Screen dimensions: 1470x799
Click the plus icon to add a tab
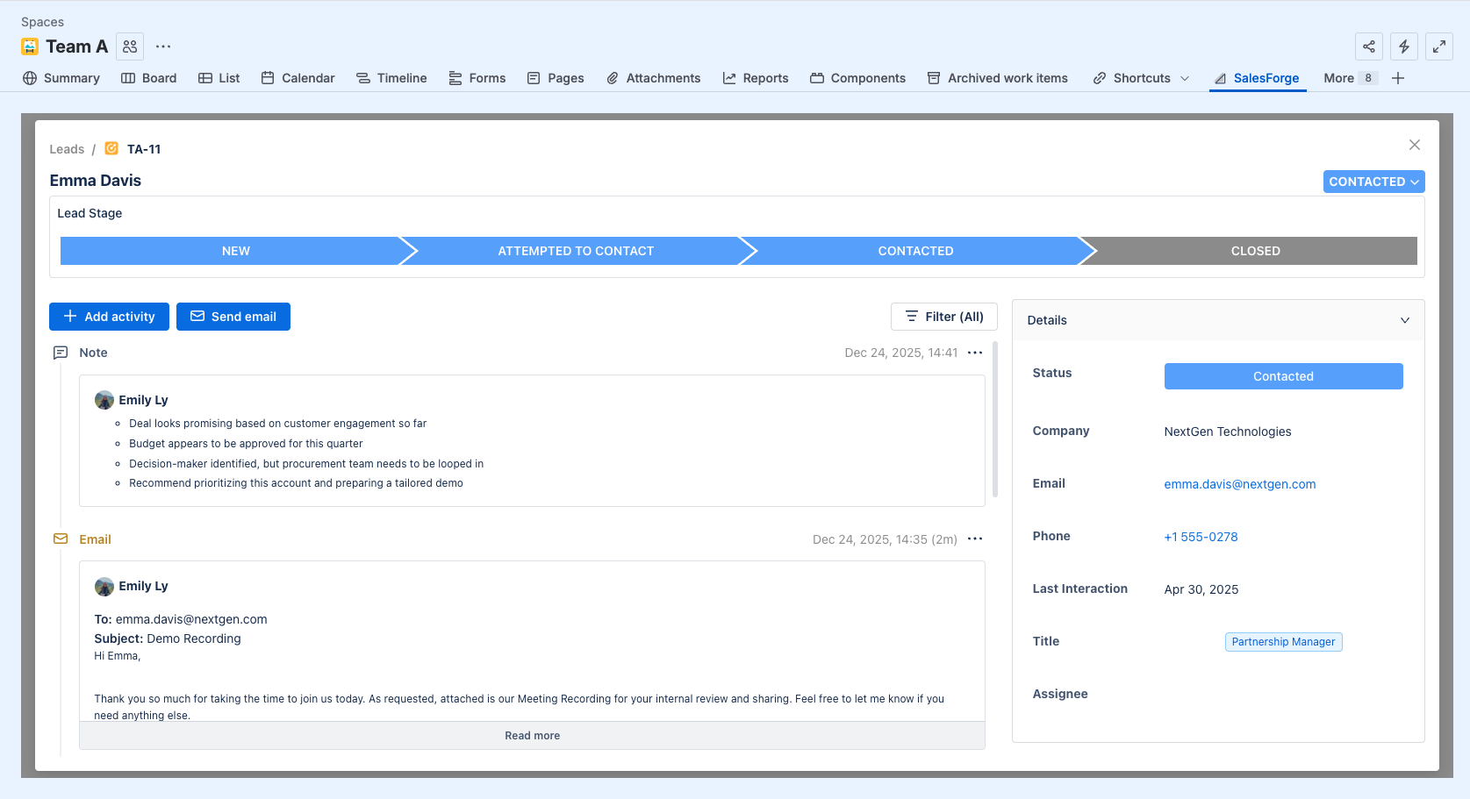pyautogui.click(x=1398, y=78)
